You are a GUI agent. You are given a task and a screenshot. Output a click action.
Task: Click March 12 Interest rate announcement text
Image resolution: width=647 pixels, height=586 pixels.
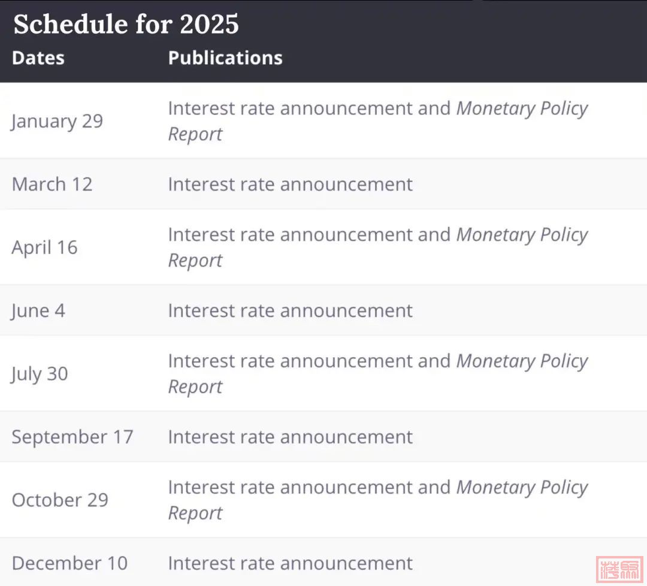tap(290, 184)
